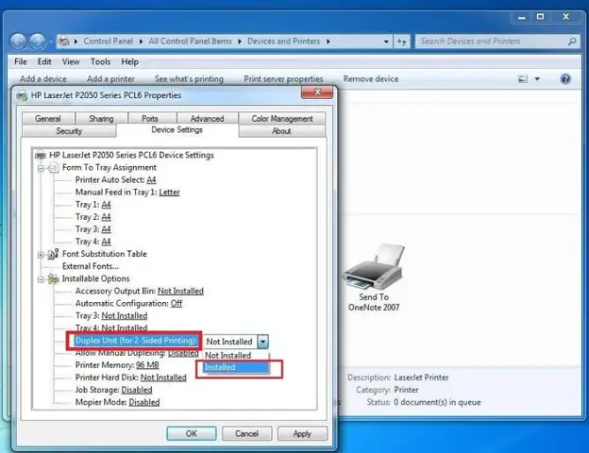Choose Installed in the dropdown list
This screenshot has height=453, width=589.
(x=236, y=367)
